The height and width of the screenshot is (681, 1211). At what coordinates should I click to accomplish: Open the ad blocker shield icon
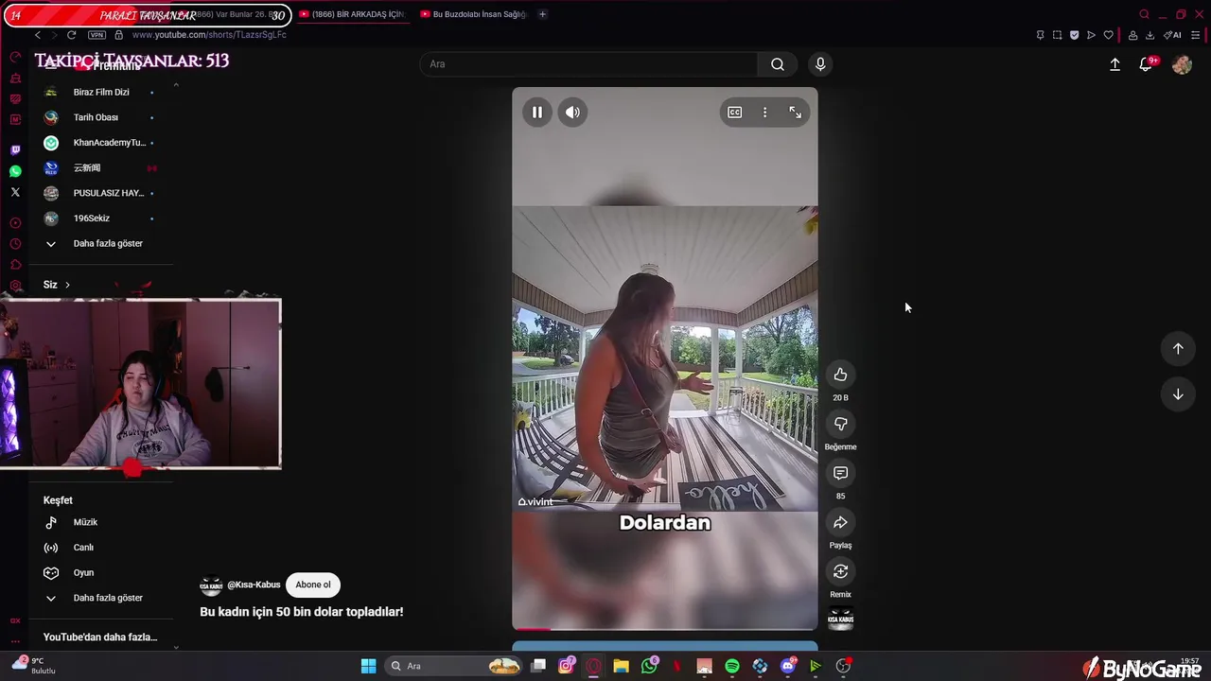pyautogui.click(x=1074, y=35)
